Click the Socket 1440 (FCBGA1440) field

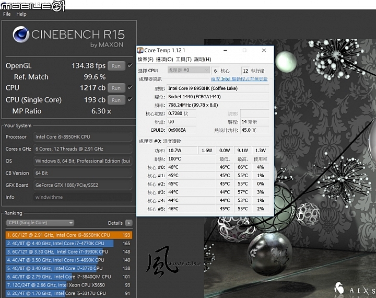[x=218, y=97]
